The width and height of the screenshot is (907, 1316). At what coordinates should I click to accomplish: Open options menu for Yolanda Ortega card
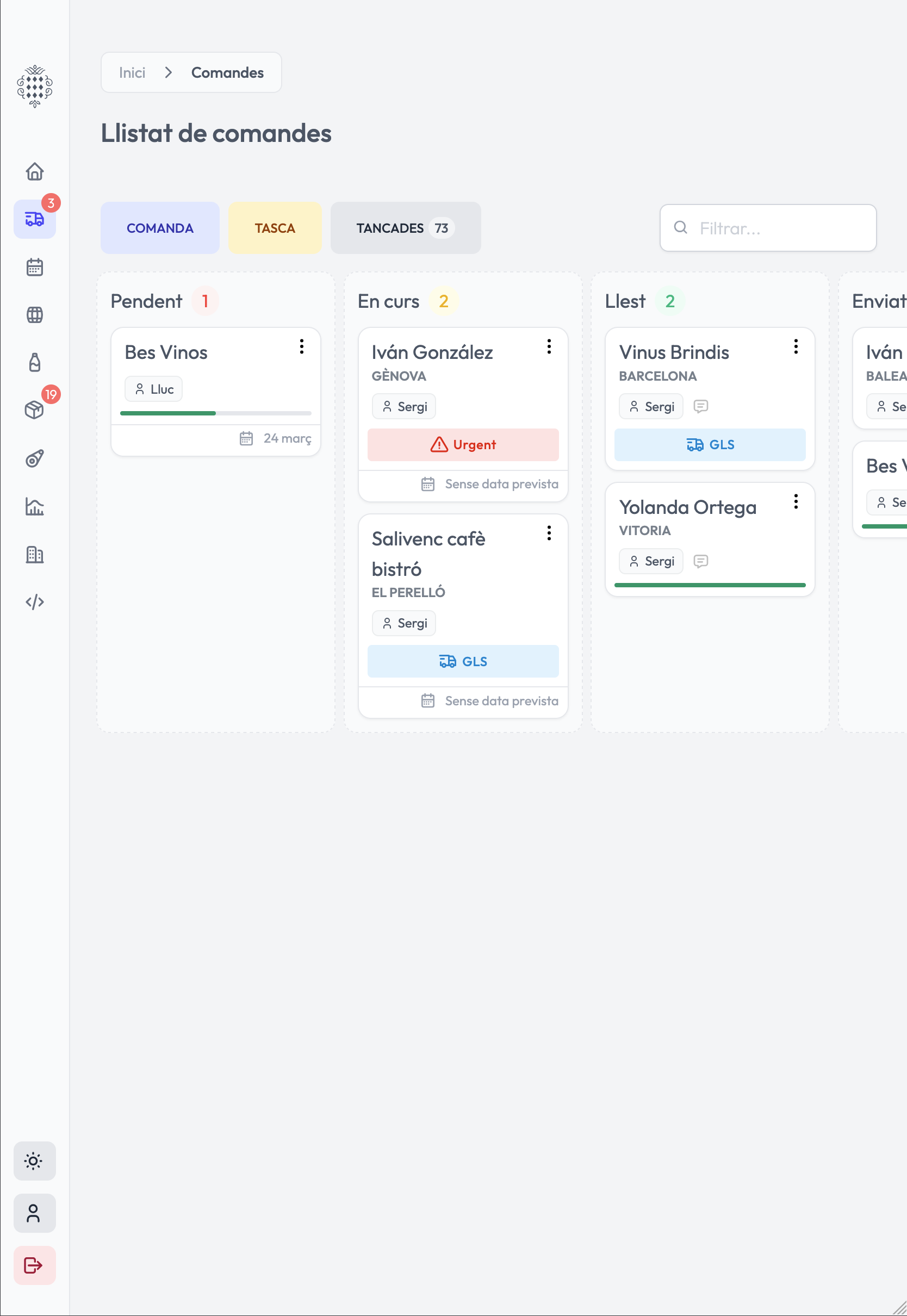click(796, 501)
